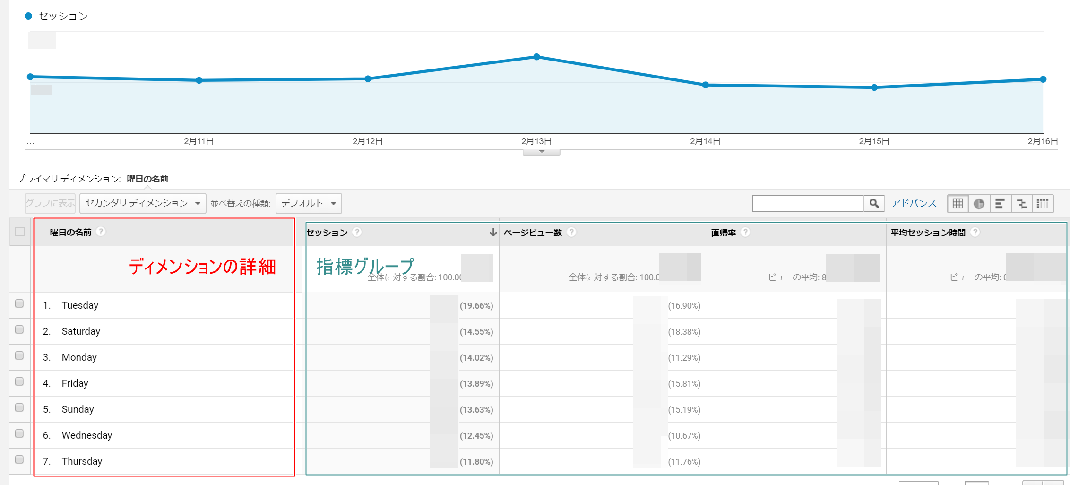The width and height of the screenshot is (1070, 485).
Task: Click the (11.80%) session share value
Action: coord(476,462)
